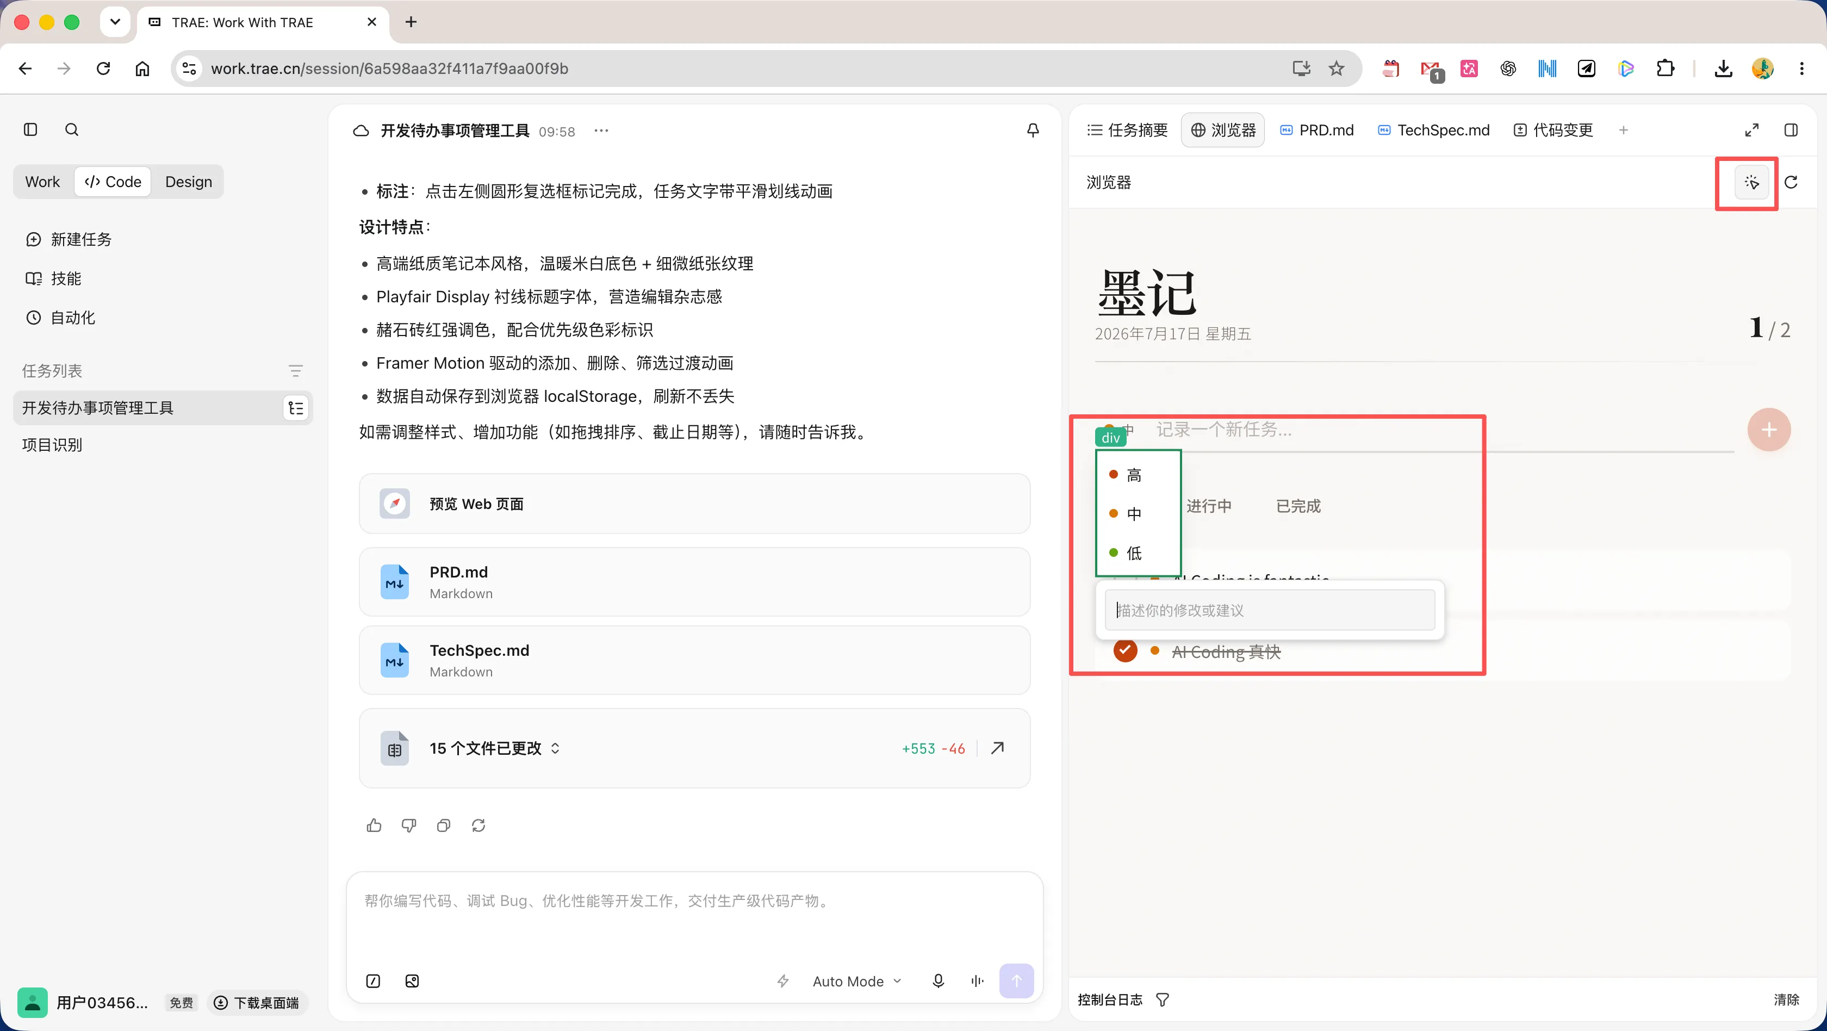Screen dimensions: 1827x1031
Task: Filter tasks by 已完成
Action: [x=1298, y=506]
